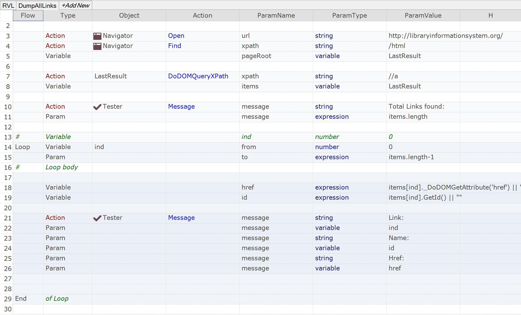The width and height of the screenshot is (521, 315).
Task: Select the DumpAllLinks tab
Action: point(37,5)
